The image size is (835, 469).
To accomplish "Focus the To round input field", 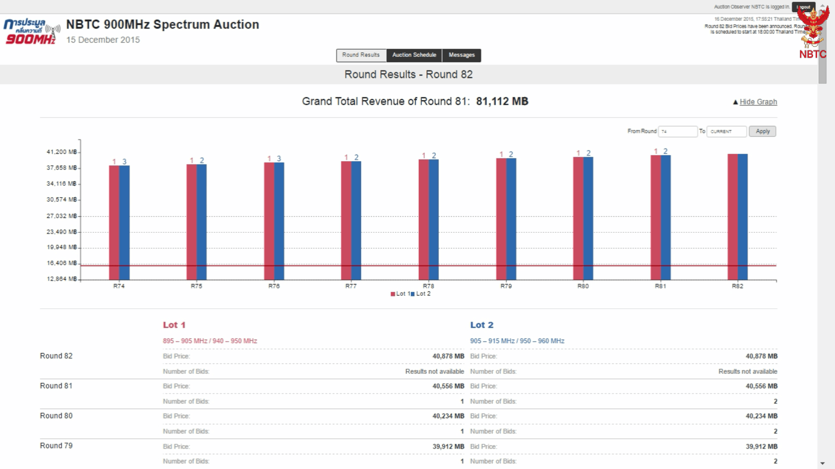I will (x=726, y=131).
